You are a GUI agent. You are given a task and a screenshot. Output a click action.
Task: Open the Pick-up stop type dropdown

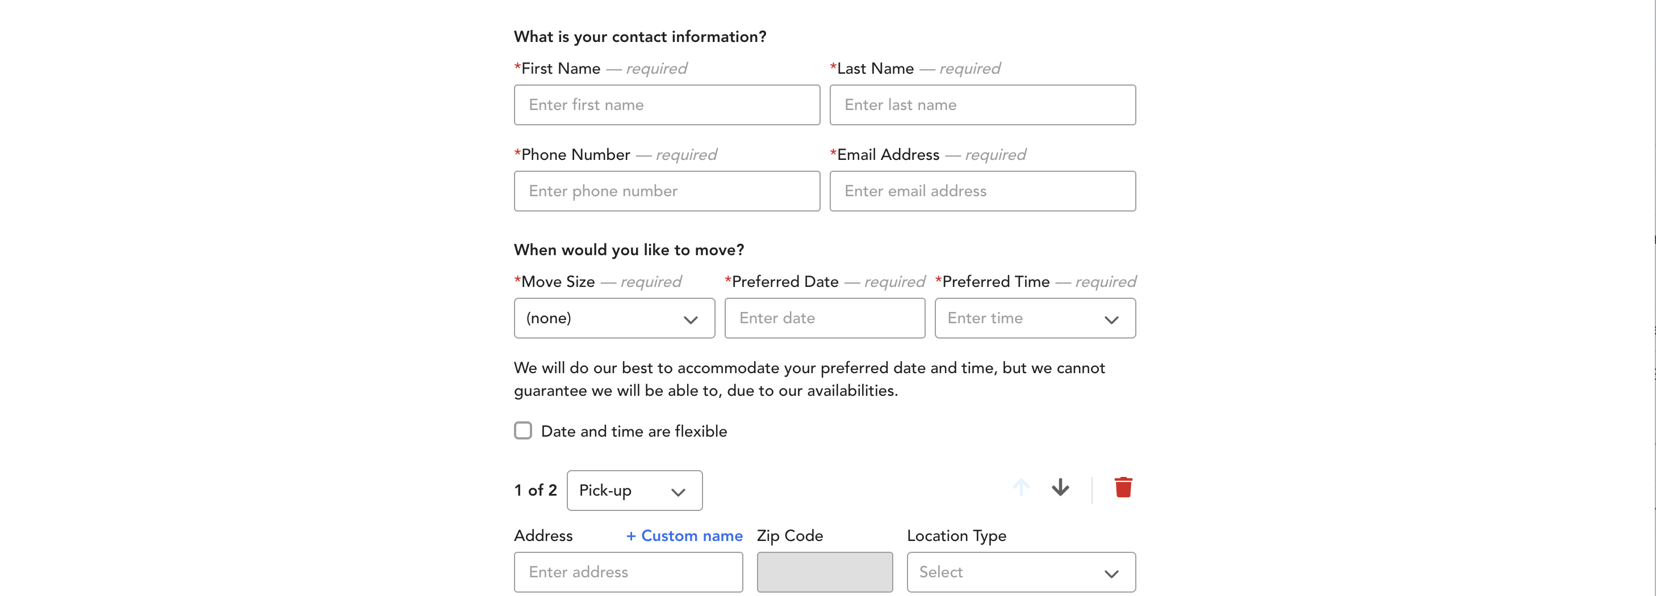(634, 491)
